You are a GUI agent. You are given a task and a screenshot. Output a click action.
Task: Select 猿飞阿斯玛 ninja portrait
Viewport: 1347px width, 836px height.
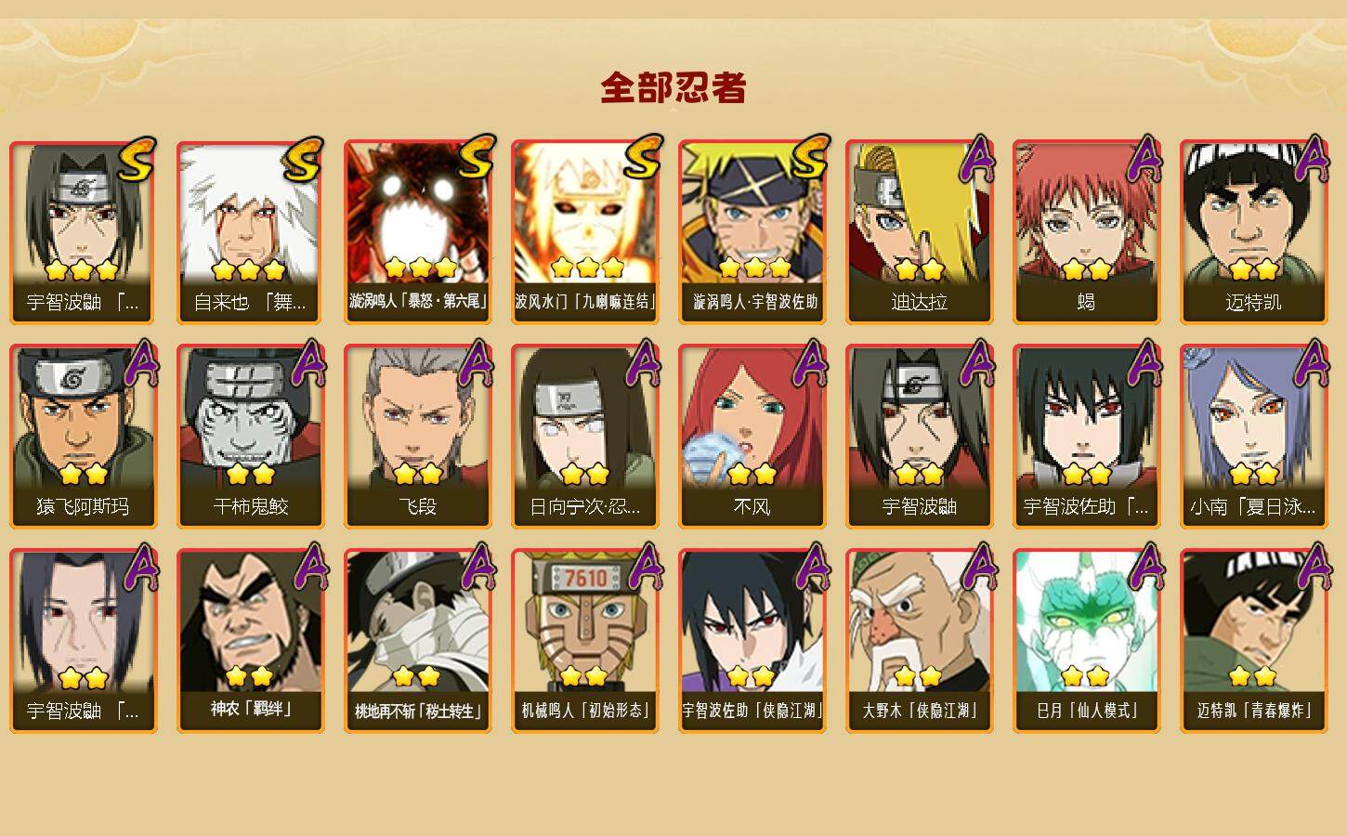(83, 437)
